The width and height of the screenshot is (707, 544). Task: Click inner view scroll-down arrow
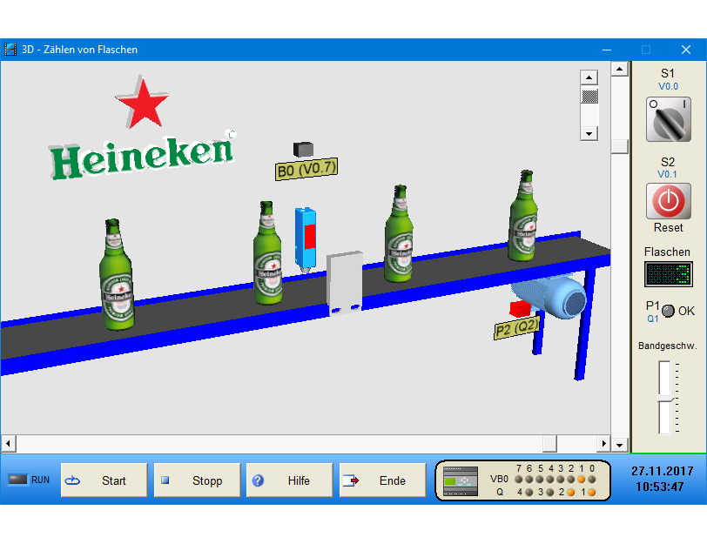pyautogui.click(x=589, y=133)
